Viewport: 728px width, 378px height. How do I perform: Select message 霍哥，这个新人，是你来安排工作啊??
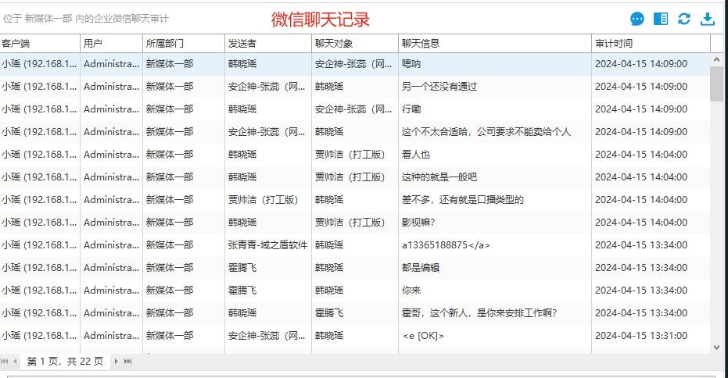479,313
